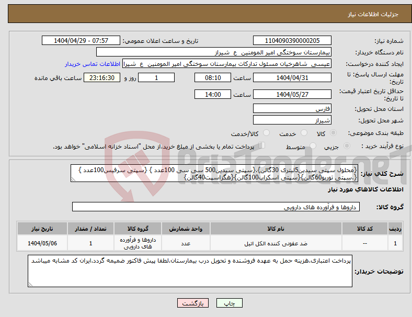Select the متوسط purchase type radio
This screenshot has height=317, width=412.
click(313, 146)
